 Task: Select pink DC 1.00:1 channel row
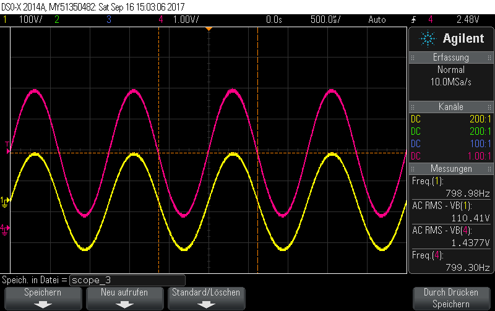451,156
